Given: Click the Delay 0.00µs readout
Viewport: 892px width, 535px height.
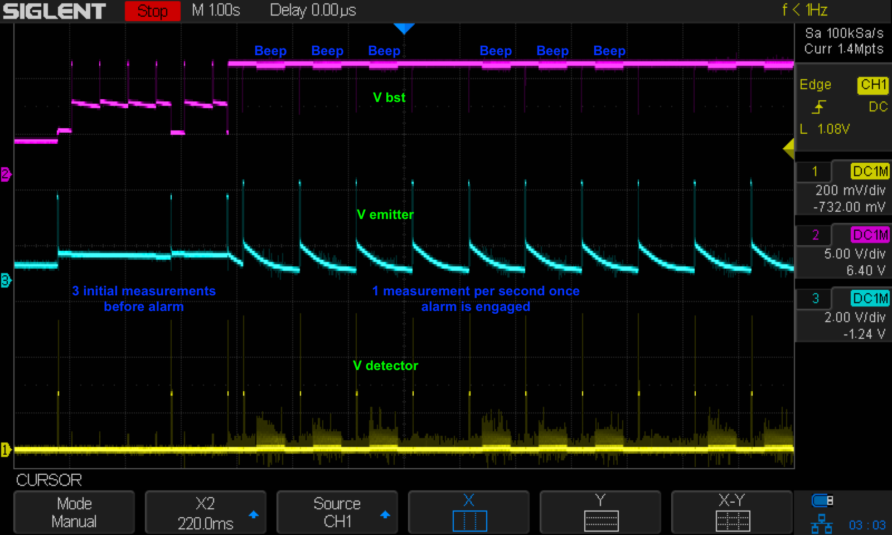Looking at the screenshot, I should (313, 10).
